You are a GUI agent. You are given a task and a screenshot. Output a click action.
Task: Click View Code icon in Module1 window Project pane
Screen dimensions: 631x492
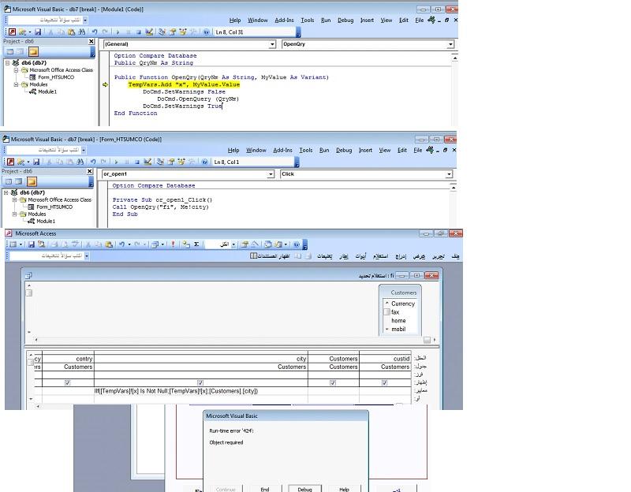tap(10, 51)
